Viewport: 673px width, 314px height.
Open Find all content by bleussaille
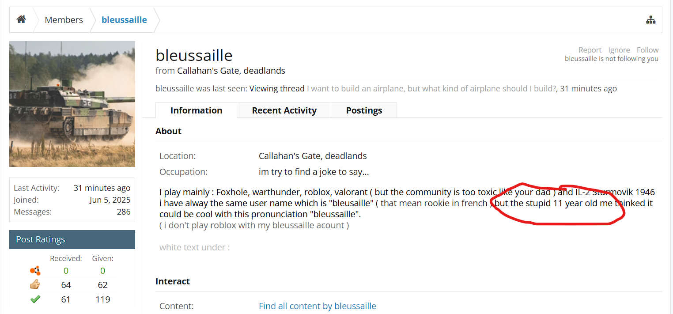(317, 306)
